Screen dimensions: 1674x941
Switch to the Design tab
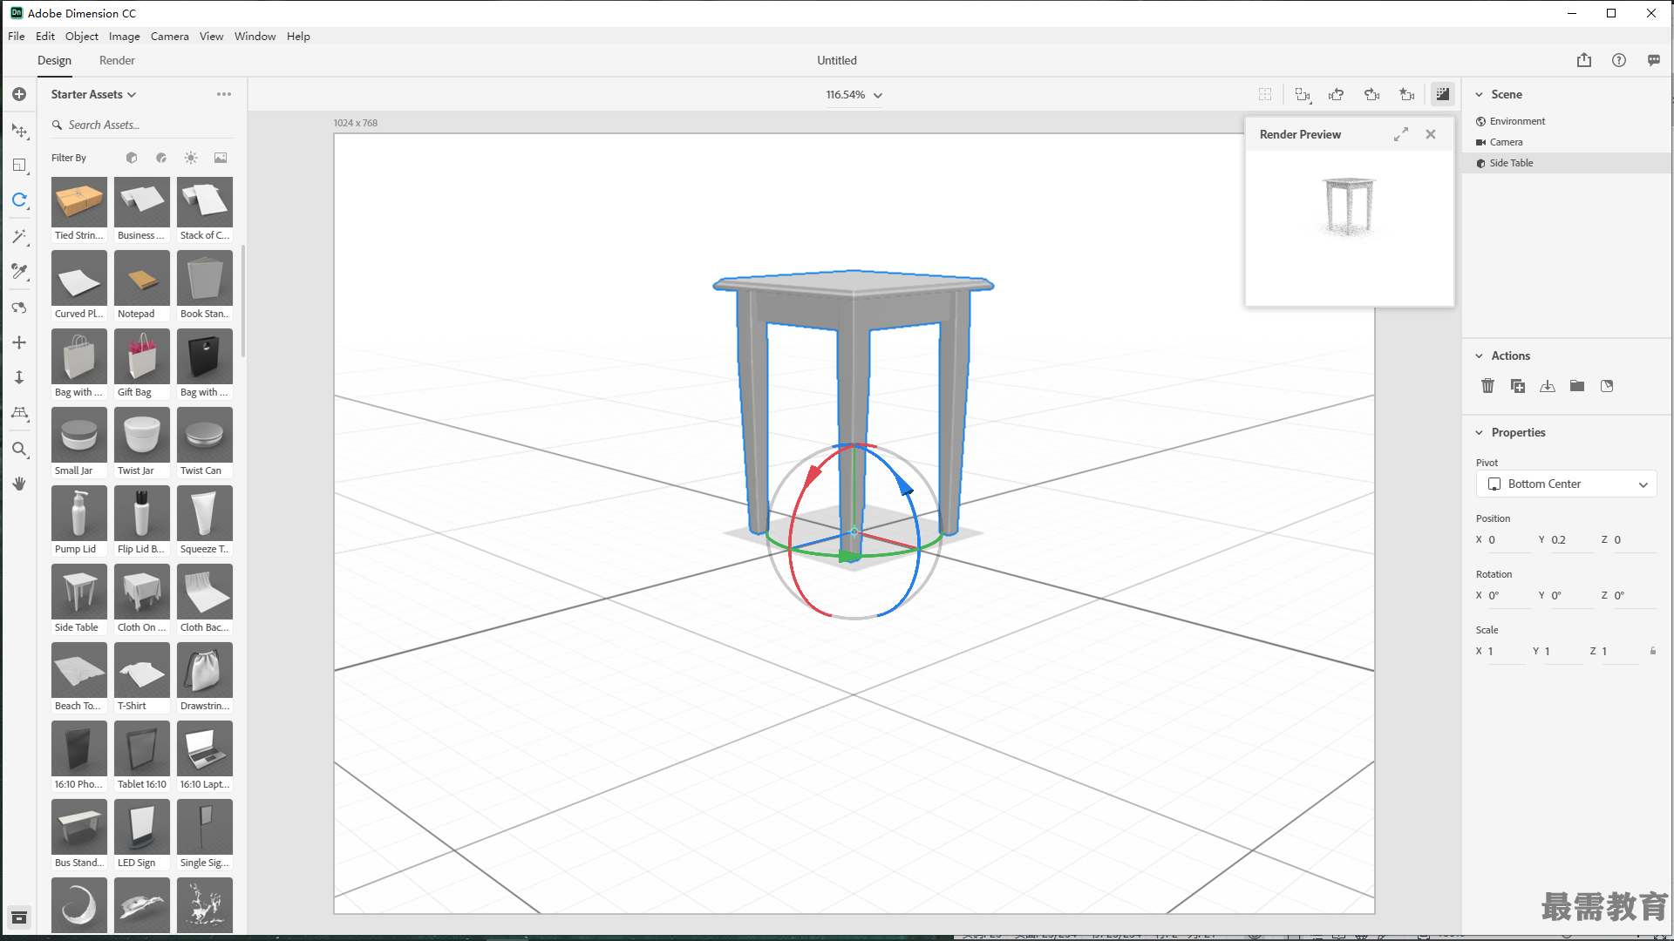click(x=54, y=60)
